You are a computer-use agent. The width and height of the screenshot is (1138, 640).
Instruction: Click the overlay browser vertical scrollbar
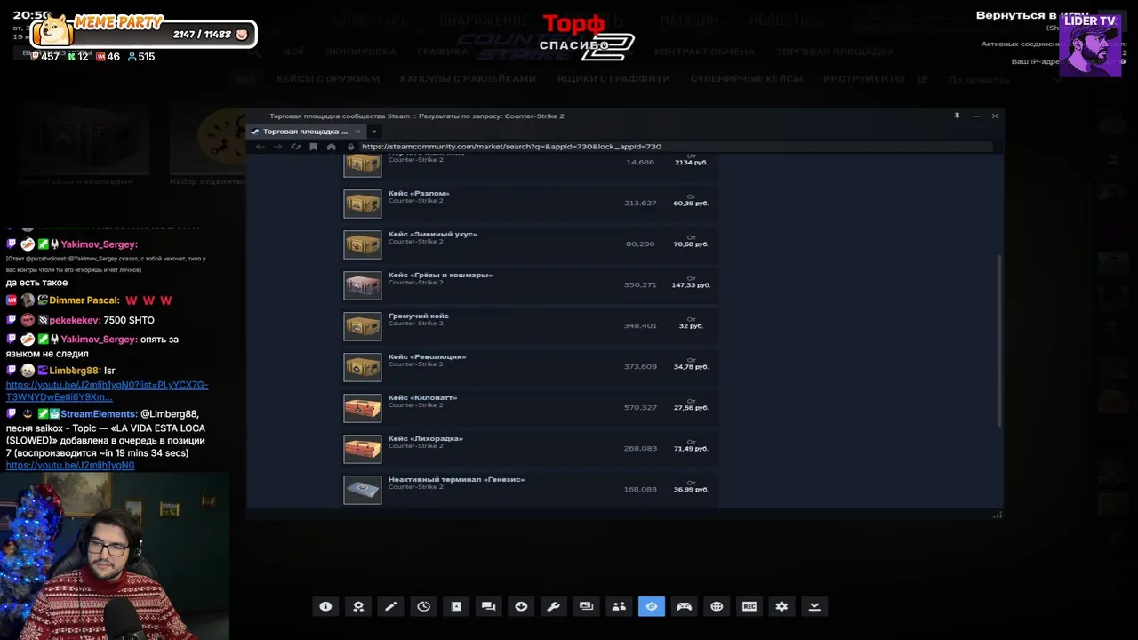click(x=999, y=340)
